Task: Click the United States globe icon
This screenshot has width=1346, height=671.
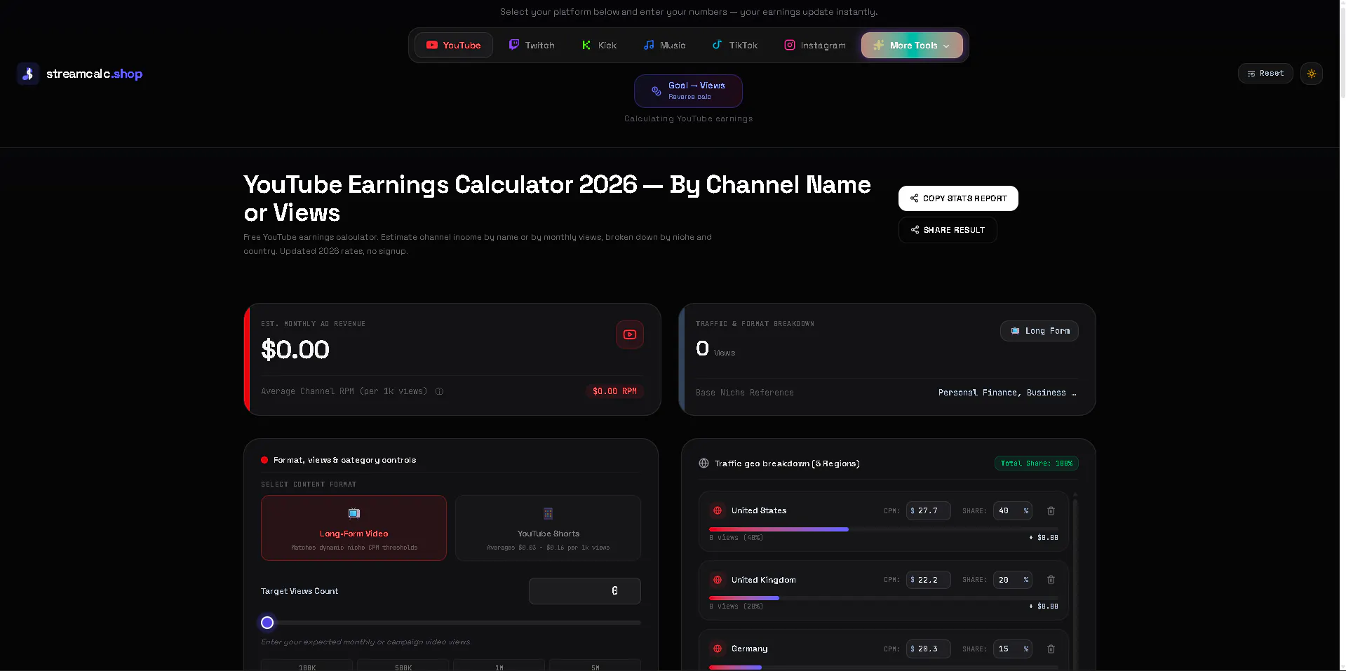Action: pos(718,511)
